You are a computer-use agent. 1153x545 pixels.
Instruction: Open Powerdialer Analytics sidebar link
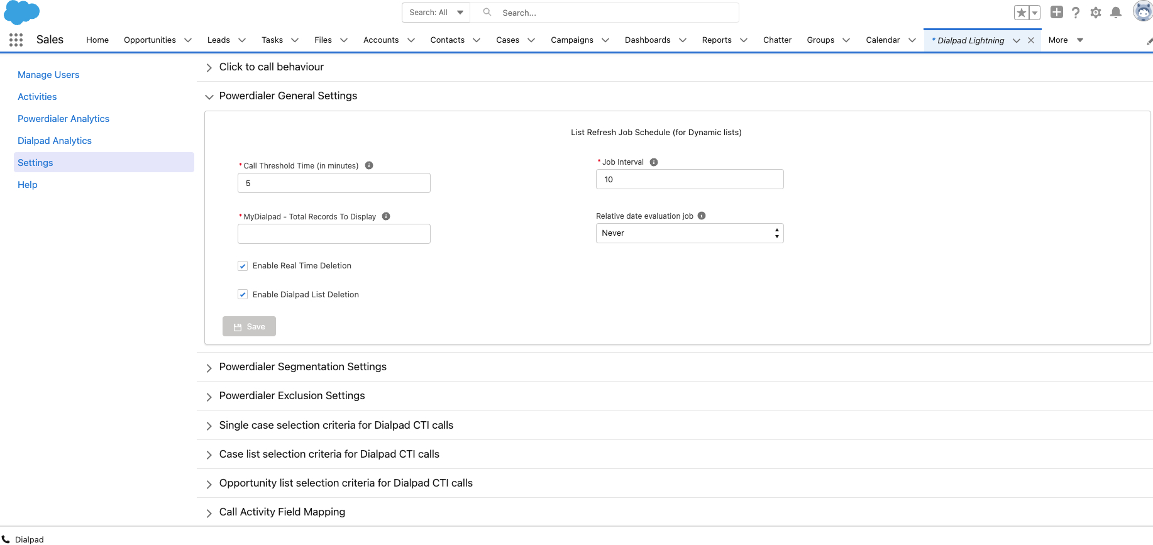63,119
